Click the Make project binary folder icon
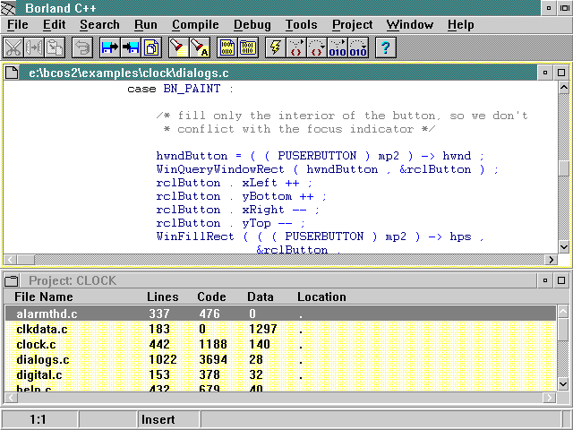 [x=248, y=47]
